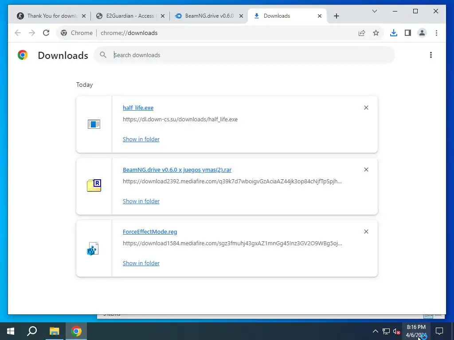454x340 pixels.
Task: Click the Chrome logo next to Downloads
Action: click(23, 55)
